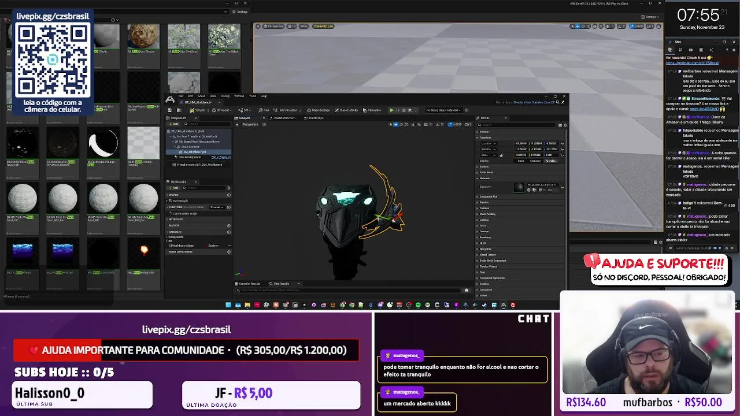The height and width of the screenshot is (416, 740).
Task: Switch to the Construction Script tab
Action: tap(284, 118)
